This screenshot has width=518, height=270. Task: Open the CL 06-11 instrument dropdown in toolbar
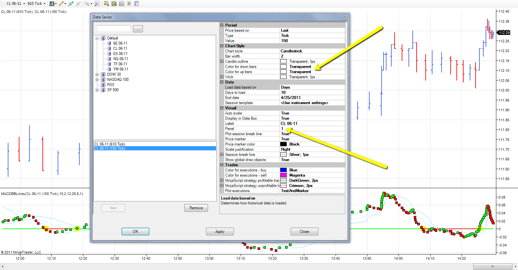(x=16, y=4)
